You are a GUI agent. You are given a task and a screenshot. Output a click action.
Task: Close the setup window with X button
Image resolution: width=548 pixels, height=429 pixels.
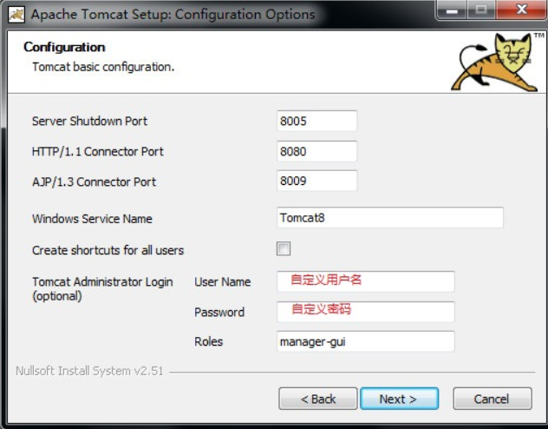coord(521,10)
